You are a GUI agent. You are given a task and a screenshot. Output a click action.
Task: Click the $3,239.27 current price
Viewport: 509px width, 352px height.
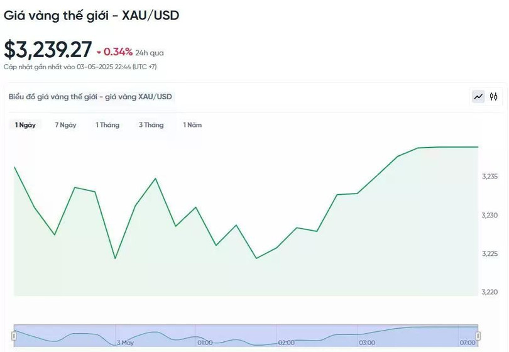tap(48, 50)
